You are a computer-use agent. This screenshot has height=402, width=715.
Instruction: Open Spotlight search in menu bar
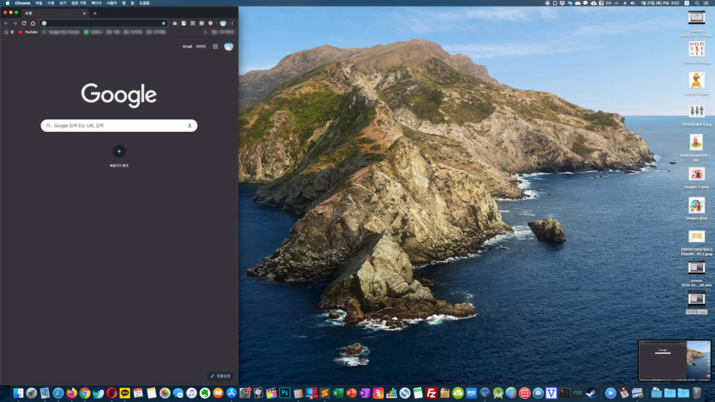(x=697, y=3)
